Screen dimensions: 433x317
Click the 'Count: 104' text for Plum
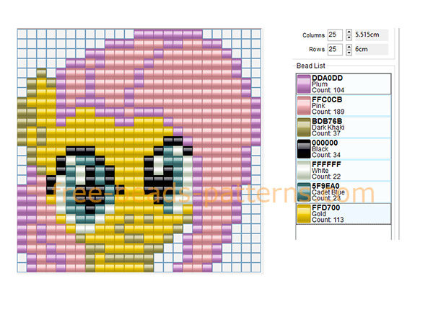tap(328, 90)
